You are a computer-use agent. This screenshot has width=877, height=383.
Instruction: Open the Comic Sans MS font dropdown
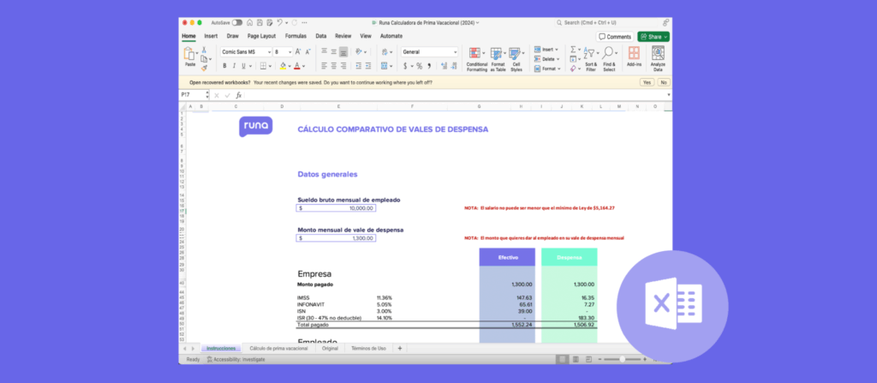(x=246, y=52)
